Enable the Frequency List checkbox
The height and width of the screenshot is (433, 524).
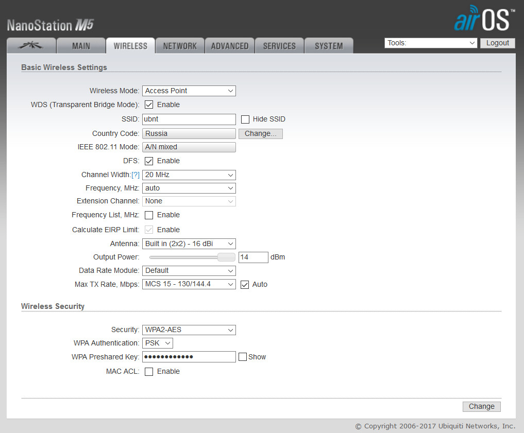(x=149, y=215)
